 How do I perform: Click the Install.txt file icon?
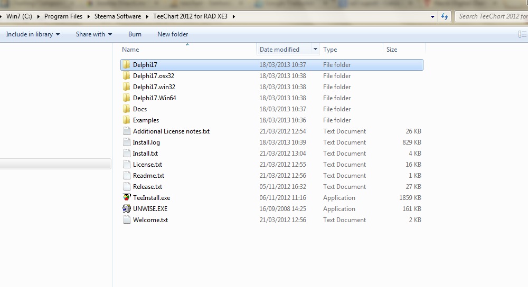pos(127,154)
